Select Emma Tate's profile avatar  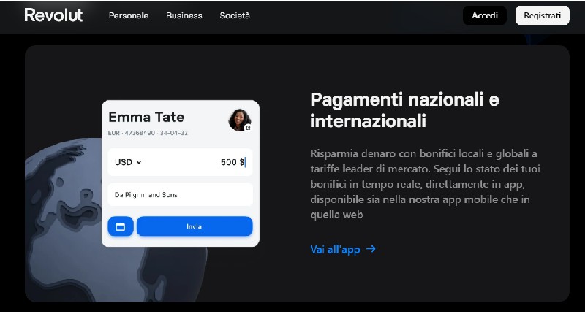coord(240,120)
